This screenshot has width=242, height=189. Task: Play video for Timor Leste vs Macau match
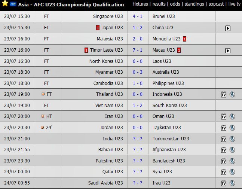click(x=228, y=51)
